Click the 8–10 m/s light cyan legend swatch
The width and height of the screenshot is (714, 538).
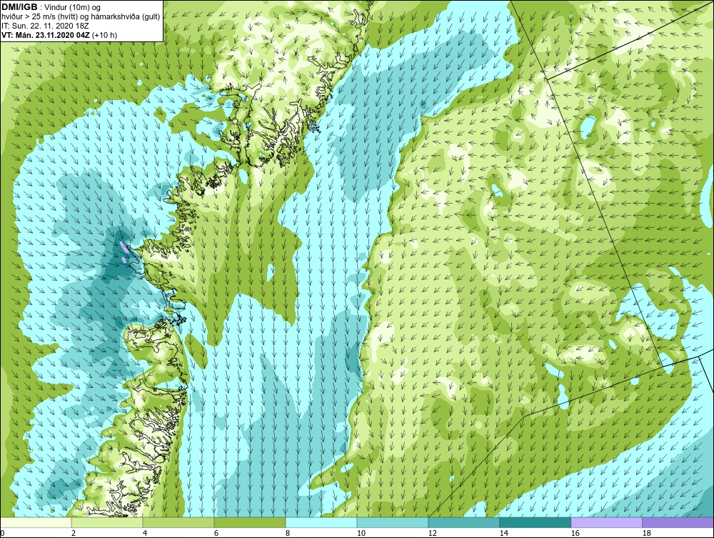[x=321, y=522]
